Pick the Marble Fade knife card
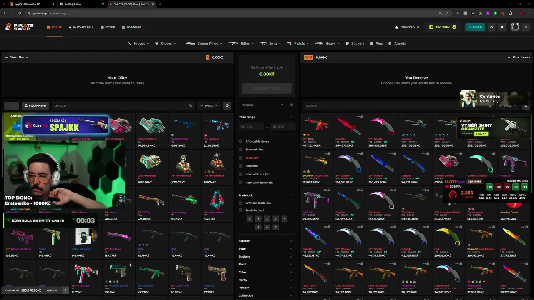Screen dimensions: 534x300 [x=448, y=277]
